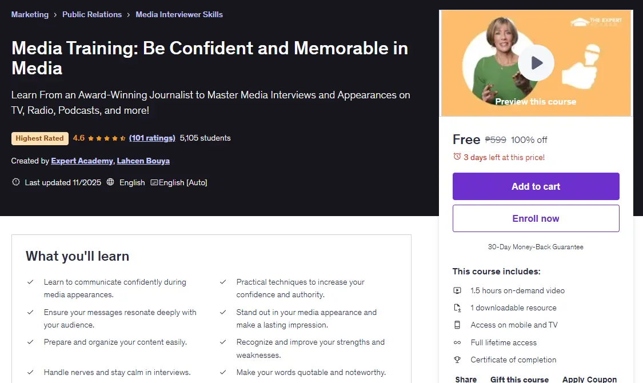The width and height of the screenshot is (643, 383).
Task: Click checkmark beside 'Recognize and improve your strengths'
Action: [223, 342]
